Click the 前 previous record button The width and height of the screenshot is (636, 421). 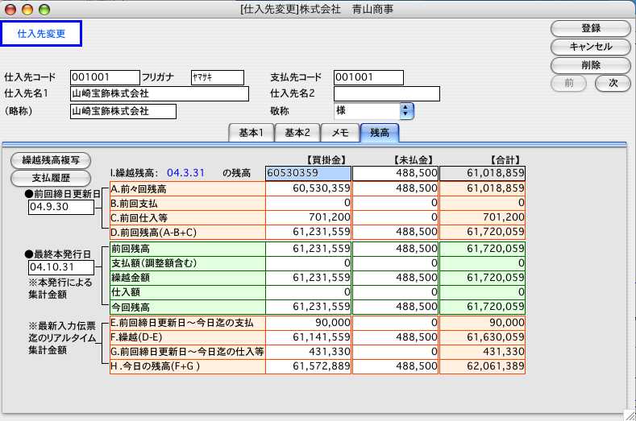[x=569, y=83]
